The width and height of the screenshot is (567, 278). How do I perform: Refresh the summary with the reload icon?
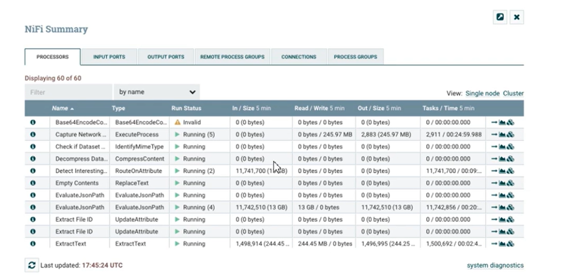(x=32, y=265)
